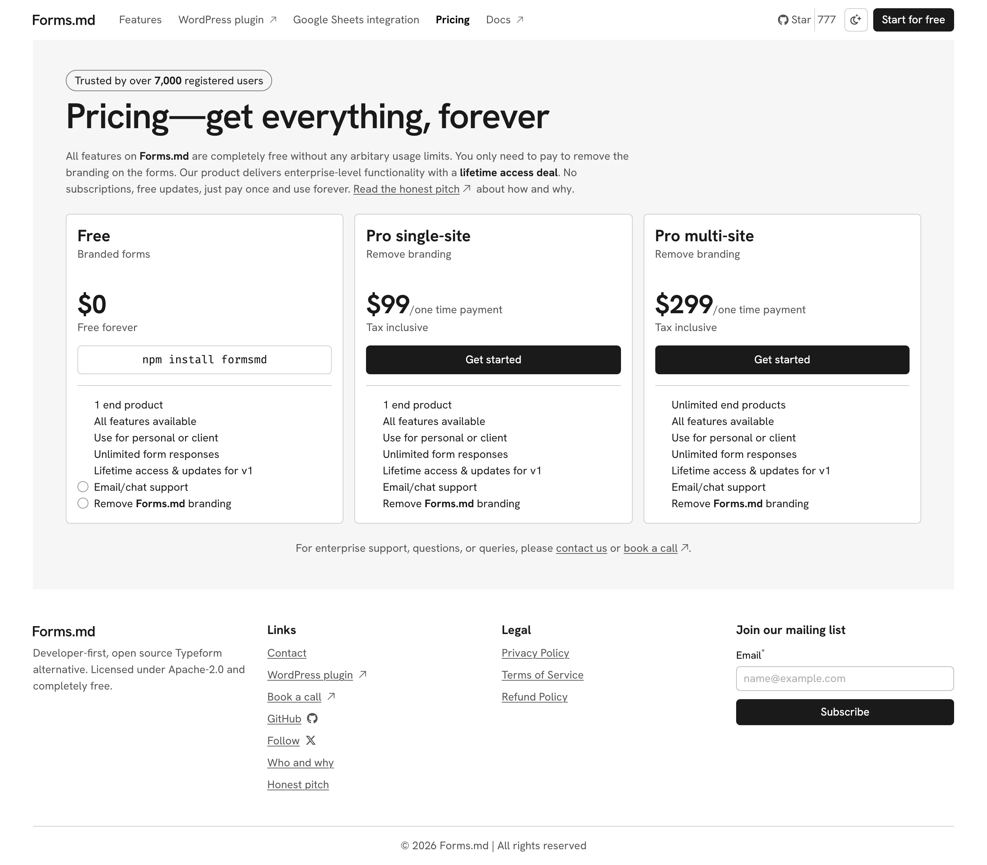Click the arrow icon beside footer WordPress plugin

pyautogui.click(x=363, y=674)
